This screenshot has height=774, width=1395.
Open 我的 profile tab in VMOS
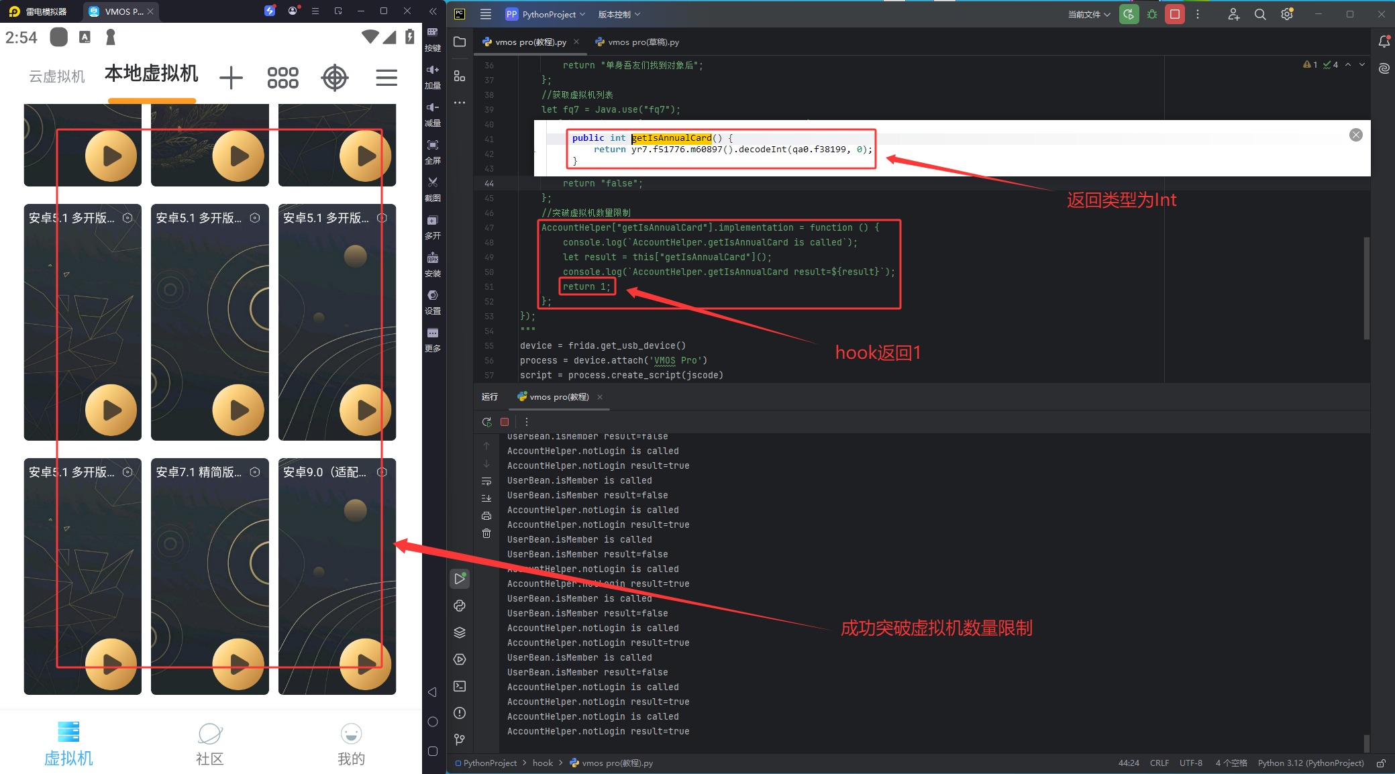click(x=351, y=744)
